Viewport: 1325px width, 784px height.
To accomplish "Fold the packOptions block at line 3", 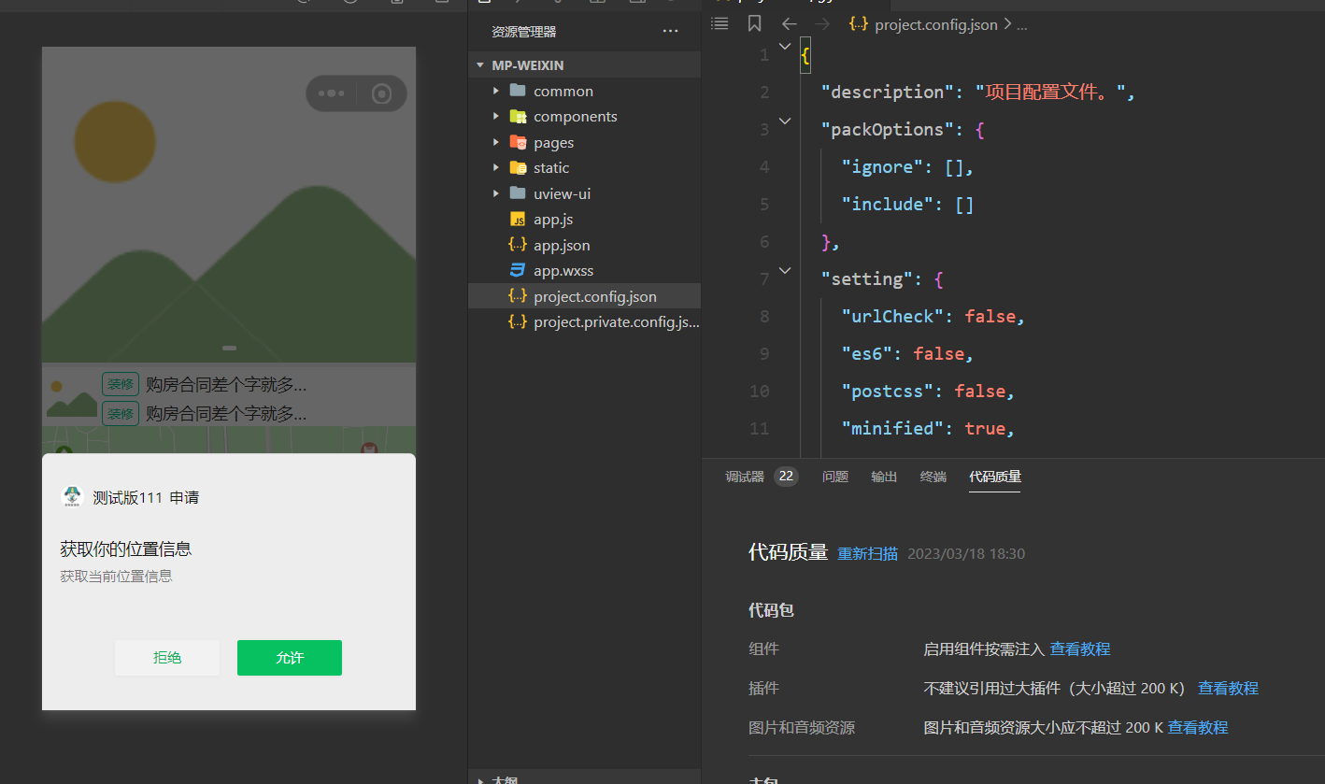I will pos(785,121).
